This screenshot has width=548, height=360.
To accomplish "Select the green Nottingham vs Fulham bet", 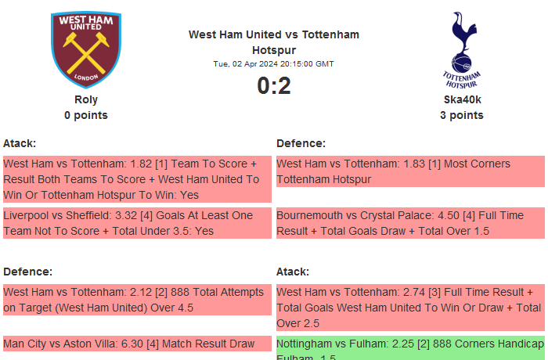I will tap(410, 348).
